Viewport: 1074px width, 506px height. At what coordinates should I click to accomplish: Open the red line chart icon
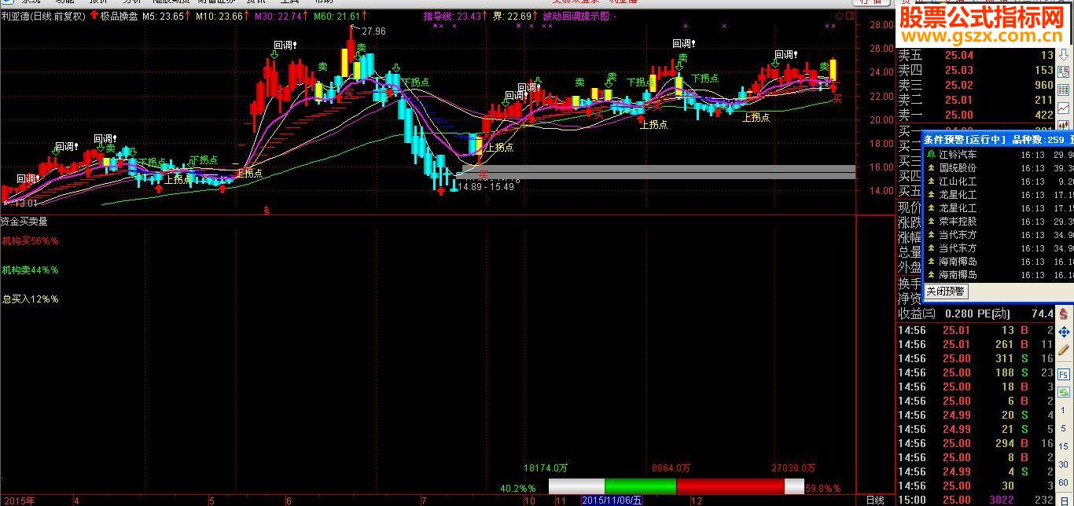click(x=1064, y=108)
